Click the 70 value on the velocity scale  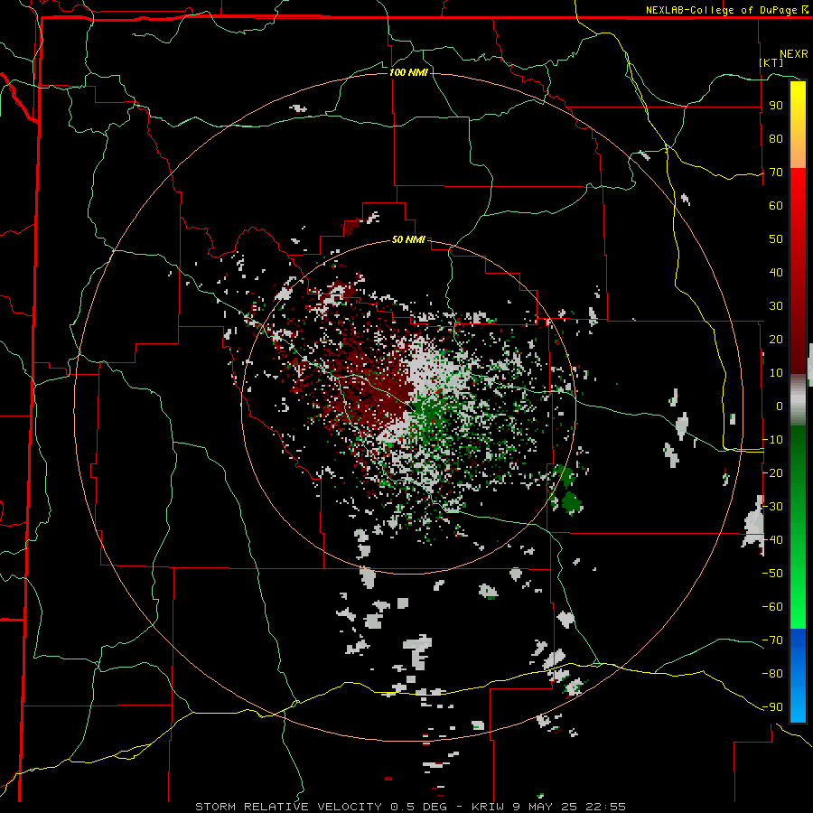[x=776, y=173]
